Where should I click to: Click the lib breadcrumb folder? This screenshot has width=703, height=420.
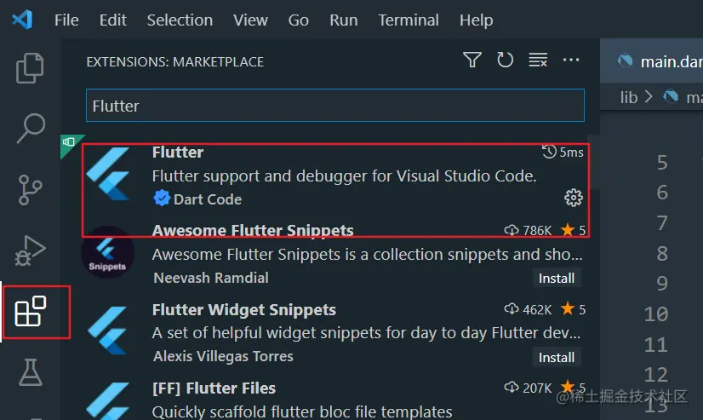(x=629, y=97)
